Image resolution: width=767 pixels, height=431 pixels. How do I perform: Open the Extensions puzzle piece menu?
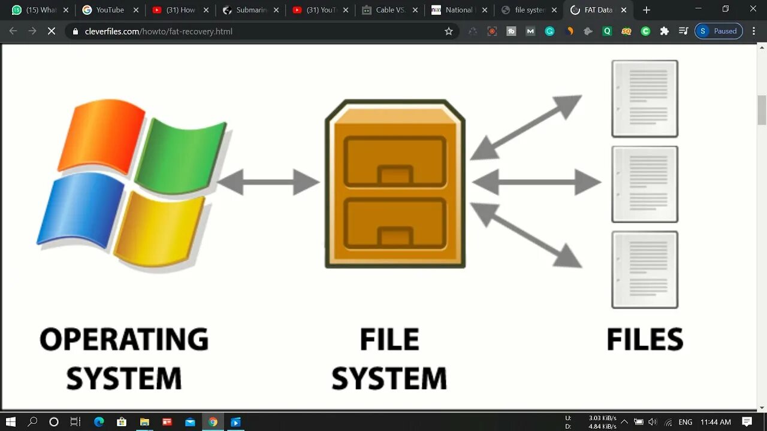coord(665,31)
